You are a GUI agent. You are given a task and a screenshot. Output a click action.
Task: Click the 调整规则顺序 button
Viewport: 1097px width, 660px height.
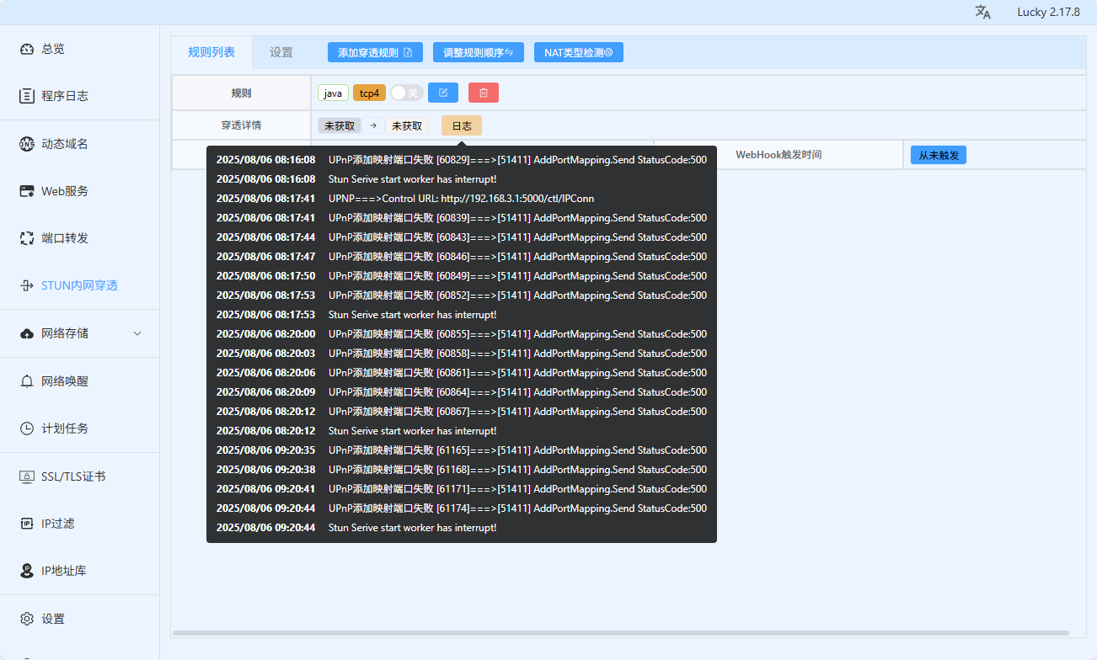coord(479,52)
